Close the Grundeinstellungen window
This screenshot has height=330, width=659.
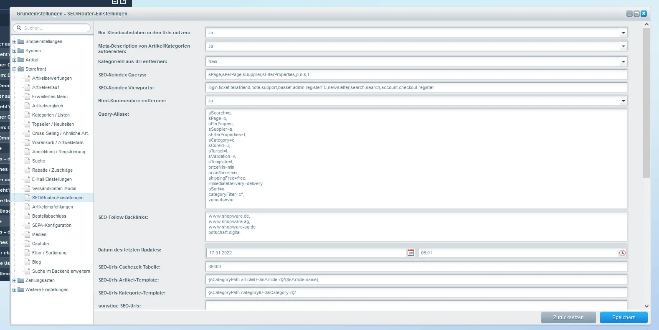click(644, 14)
